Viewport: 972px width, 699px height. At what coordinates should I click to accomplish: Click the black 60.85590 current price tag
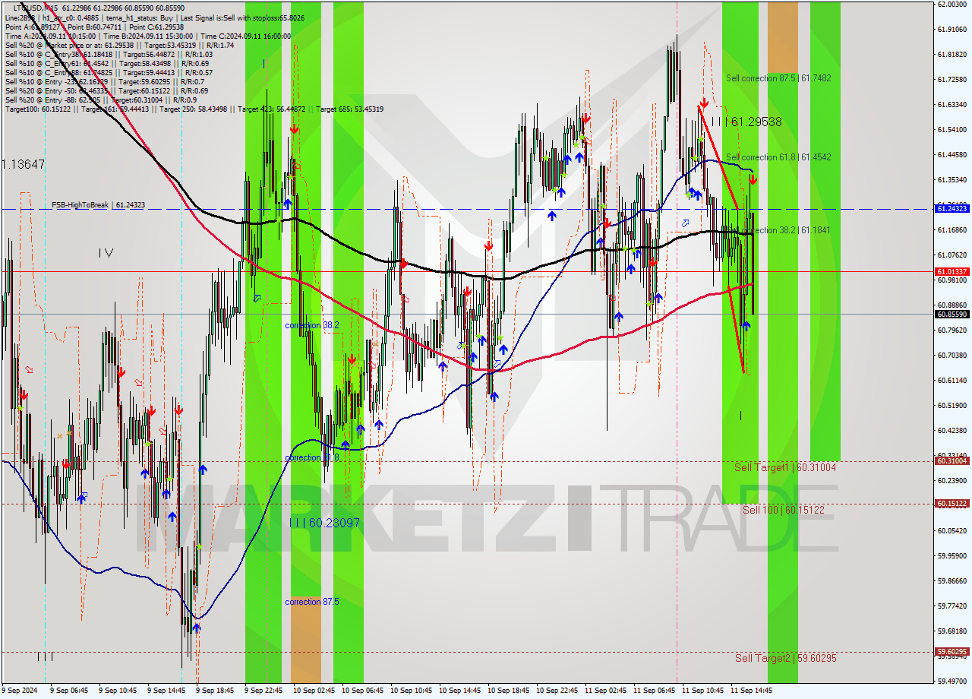951,314
